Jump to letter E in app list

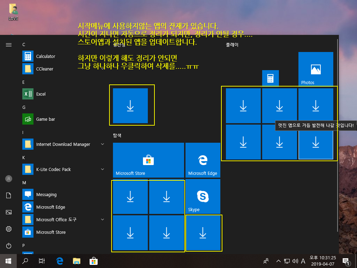(x=23, y=82)
